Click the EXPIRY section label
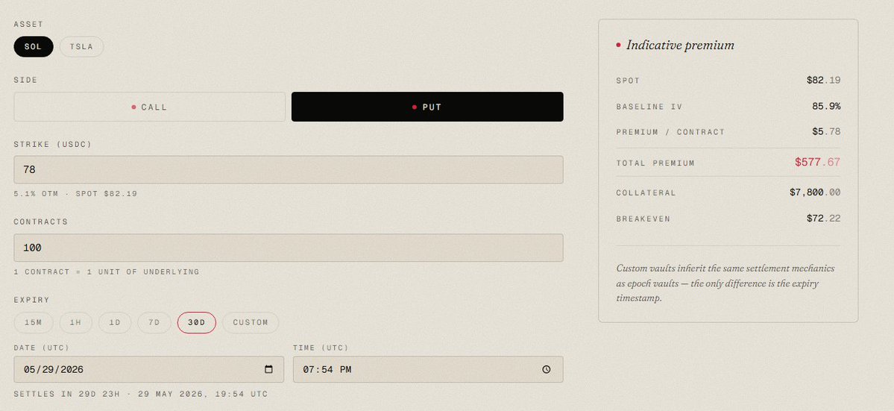Viewport: 894px width, 411px height. click(x=32, y=300)
